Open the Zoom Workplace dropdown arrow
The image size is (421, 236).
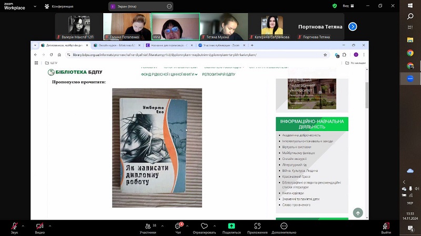(x=35, y=6)
